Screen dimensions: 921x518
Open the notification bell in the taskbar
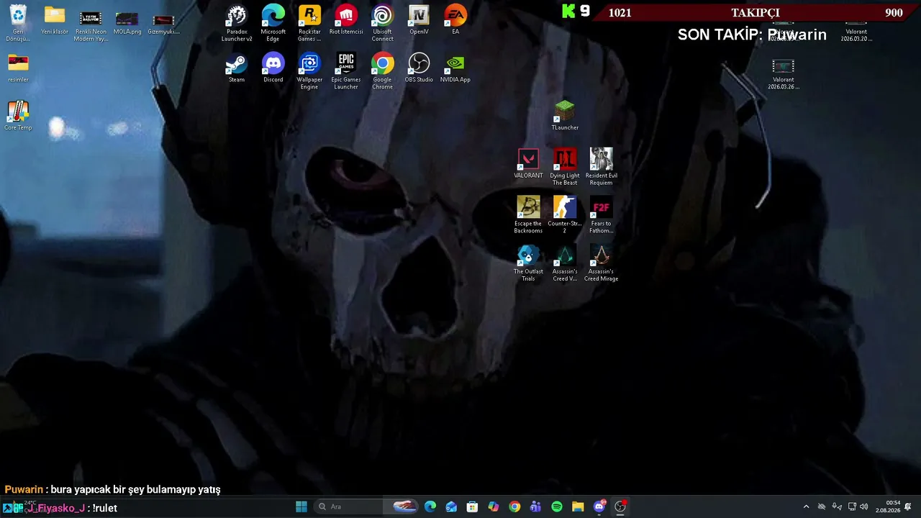coord(909,506)
